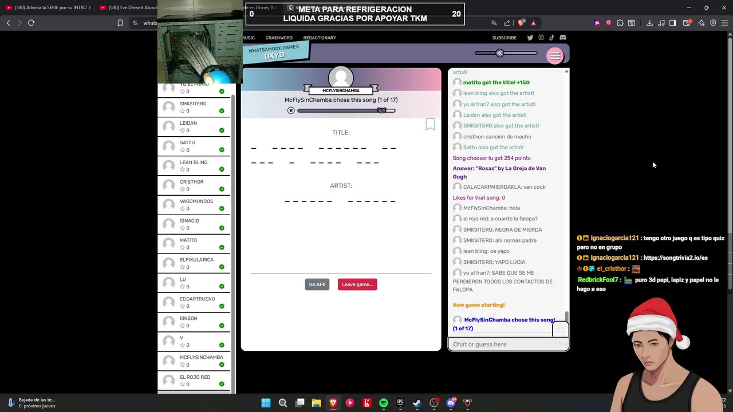This screenshot has width=733, height=412.
Task: Open the TikTok icon link
Action: coord(551,38)
